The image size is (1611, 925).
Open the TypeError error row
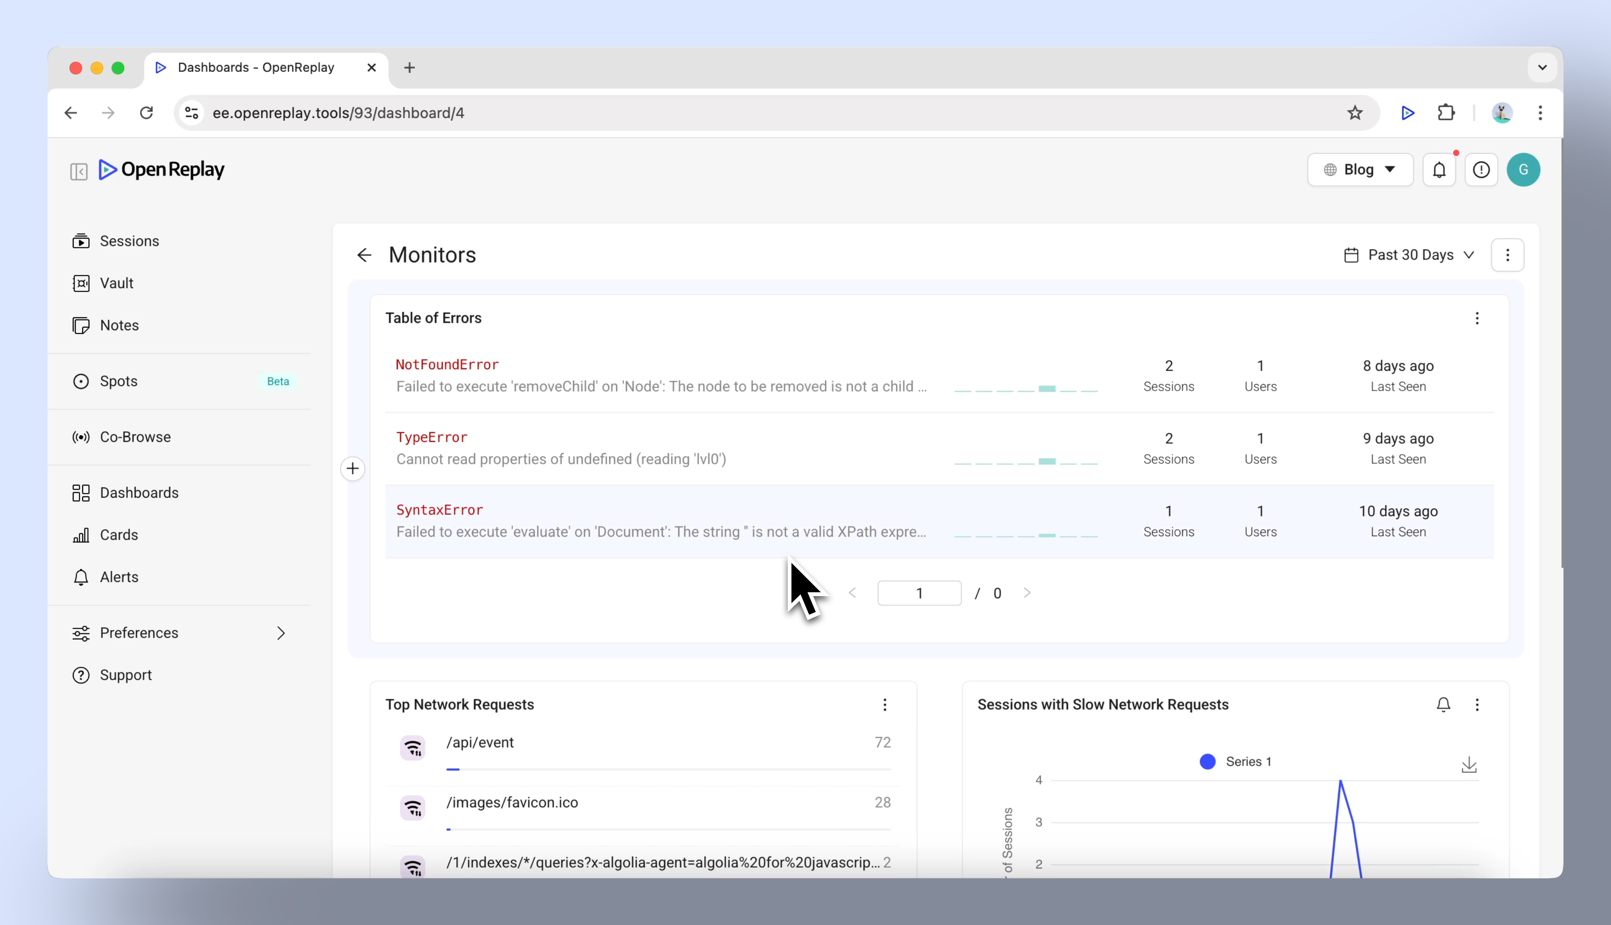[x=939, y=448]
